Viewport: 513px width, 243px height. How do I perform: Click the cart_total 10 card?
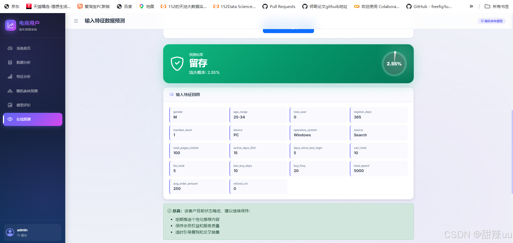378,151
